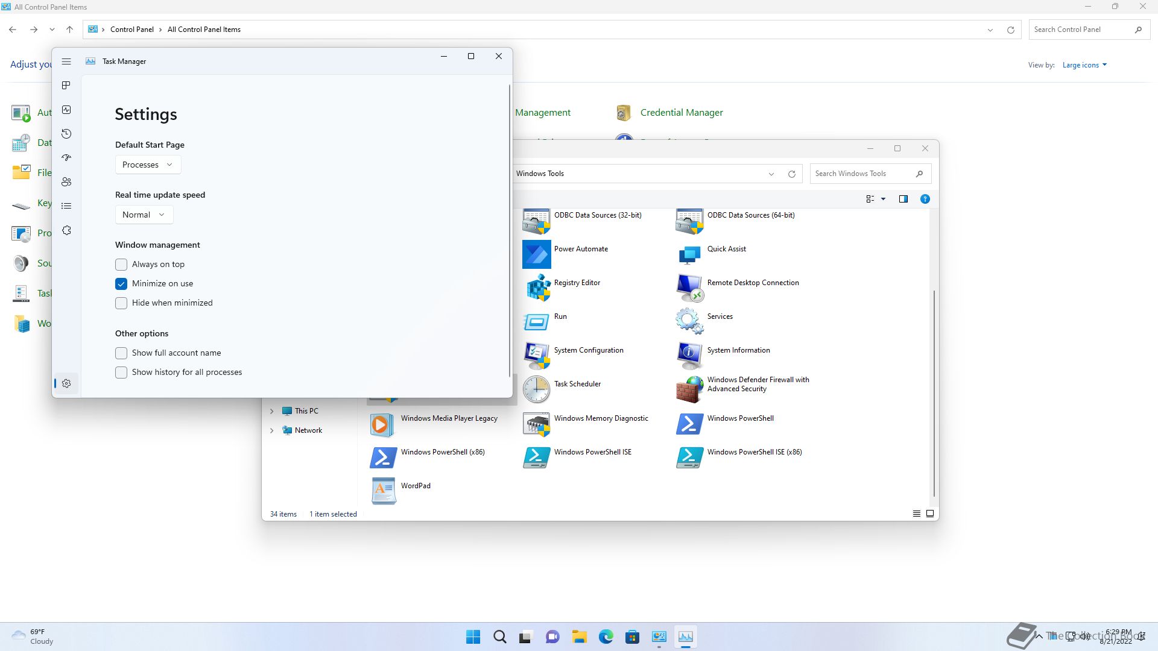
Task: Select Windows PowerShell ISE icon
Action: pos(536,458)
